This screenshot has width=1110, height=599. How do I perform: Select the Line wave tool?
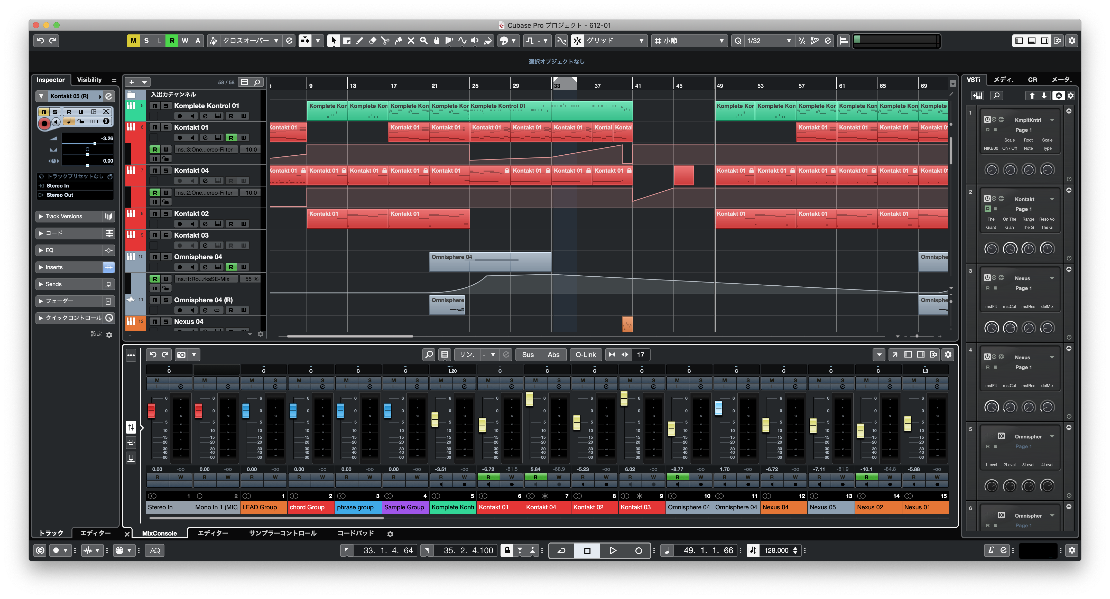[x=462, y=41]
